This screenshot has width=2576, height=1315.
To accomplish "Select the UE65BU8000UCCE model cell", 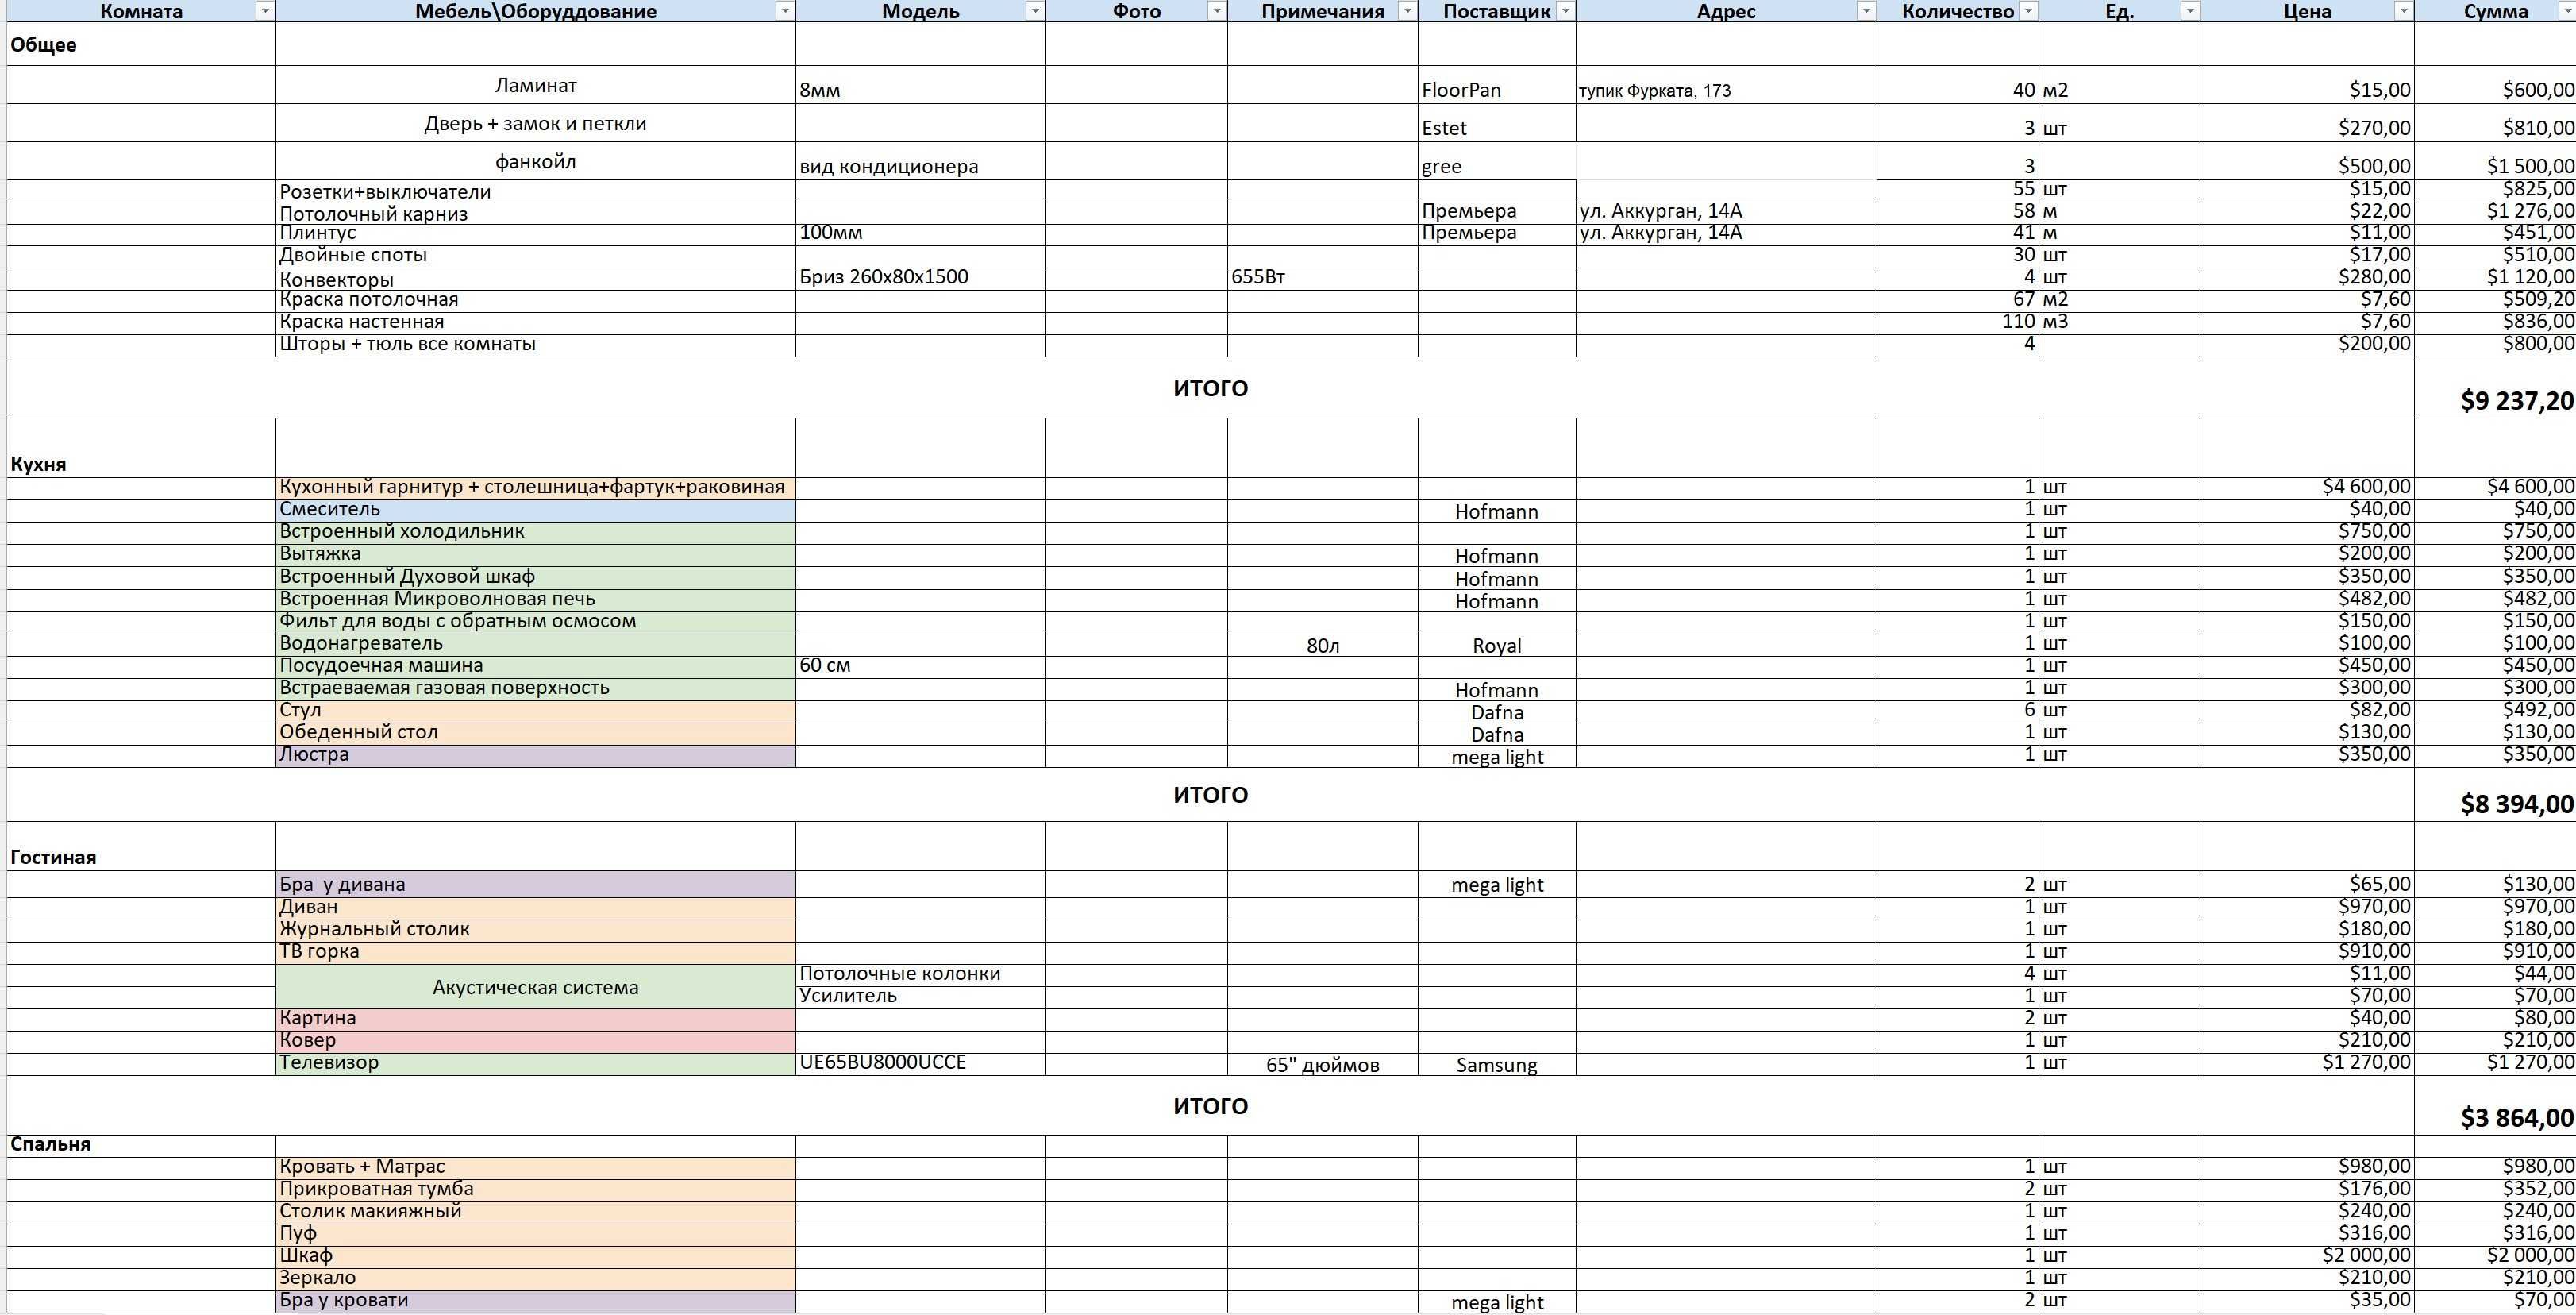I will [920, 1064].
